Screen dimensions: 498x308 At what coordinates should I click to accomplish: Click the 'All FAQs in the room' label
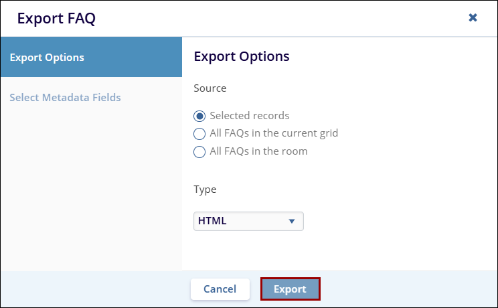point(258,151)
